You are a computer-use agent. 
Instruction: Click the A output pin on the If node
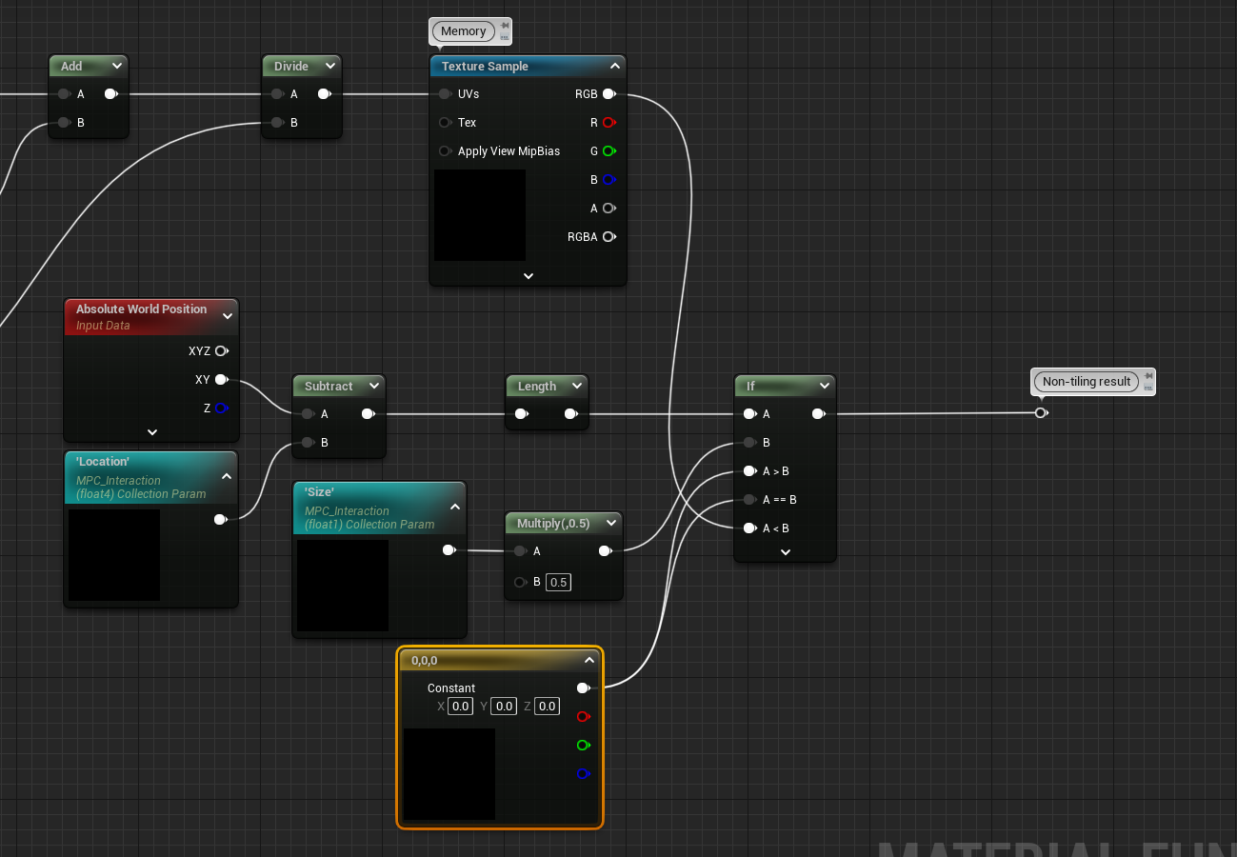click(817, 413)
